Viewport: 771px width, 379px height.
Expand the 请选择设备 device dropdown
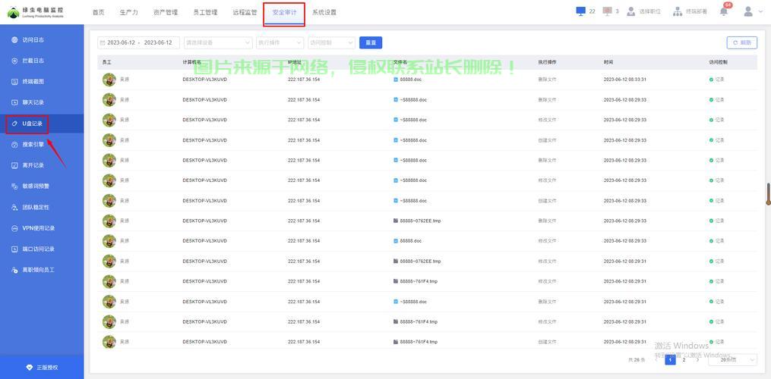[x=217, y=43]
